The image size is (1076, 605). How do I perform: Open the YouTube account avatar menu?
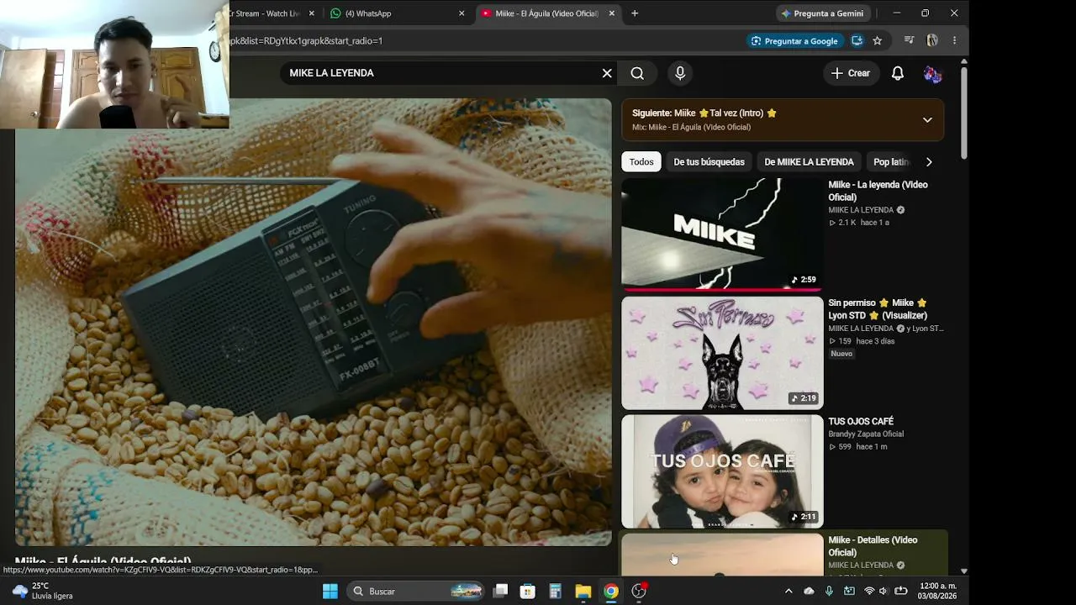[932, 73]
